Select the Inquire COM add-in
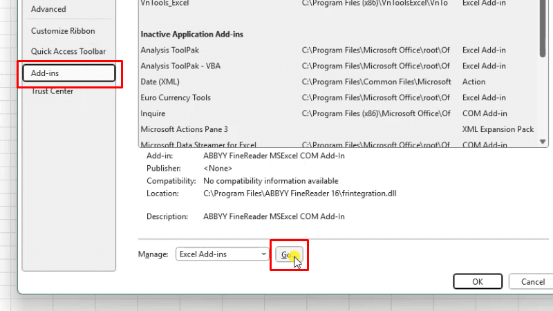Screen dimensions: 553x311 point(153,113)
